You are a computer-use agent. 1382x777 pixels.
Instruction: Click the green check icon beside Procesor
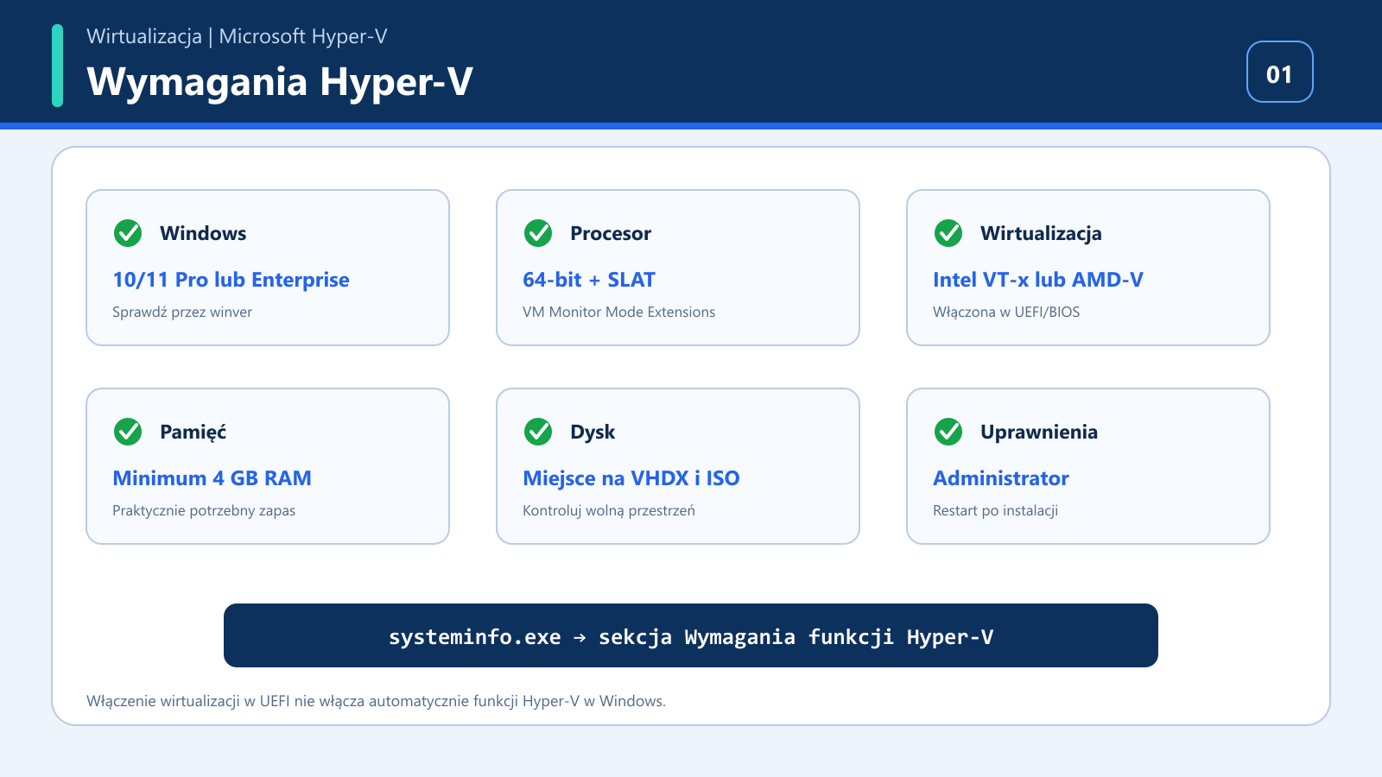(x=538, y=233)
